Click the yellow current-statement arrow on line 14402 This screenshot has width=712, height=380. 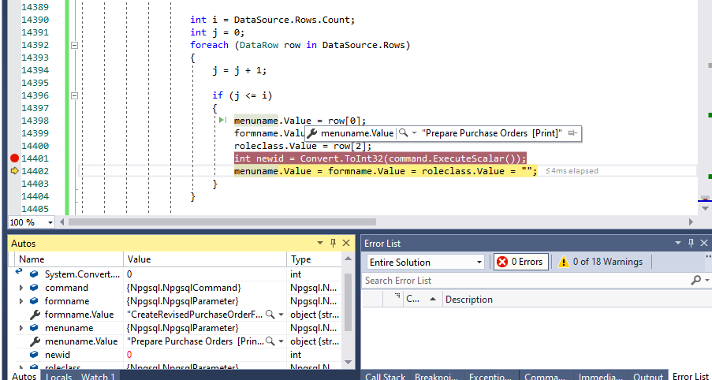(13, 171)
